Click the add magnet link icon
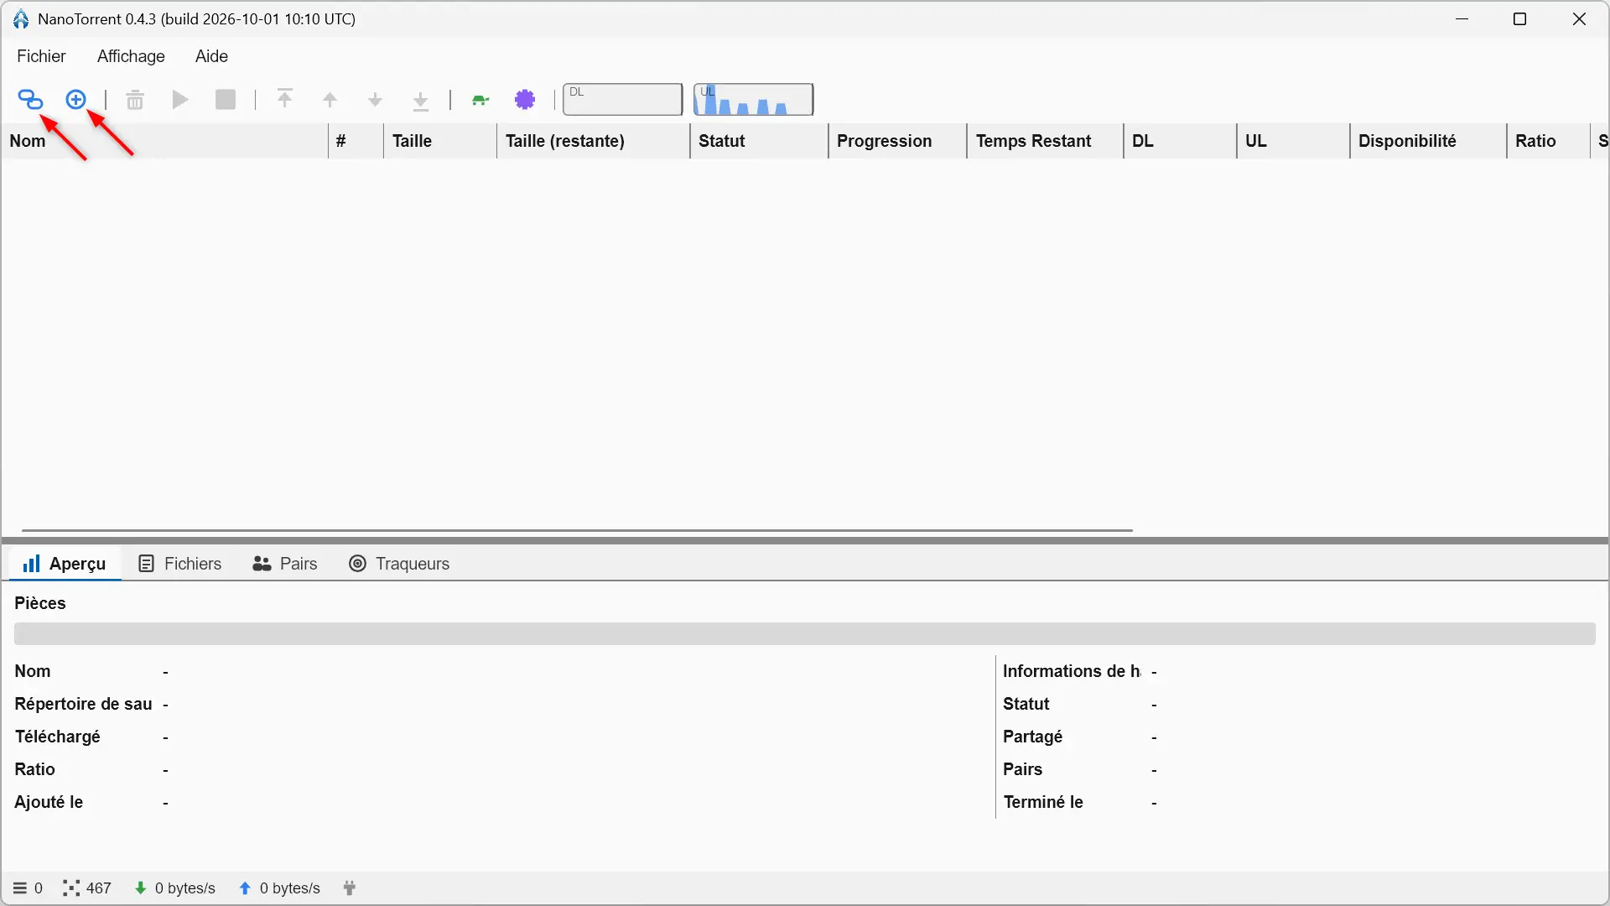Image resolution: width=1610 pixels, height=906 pixels. pos(31,100)
